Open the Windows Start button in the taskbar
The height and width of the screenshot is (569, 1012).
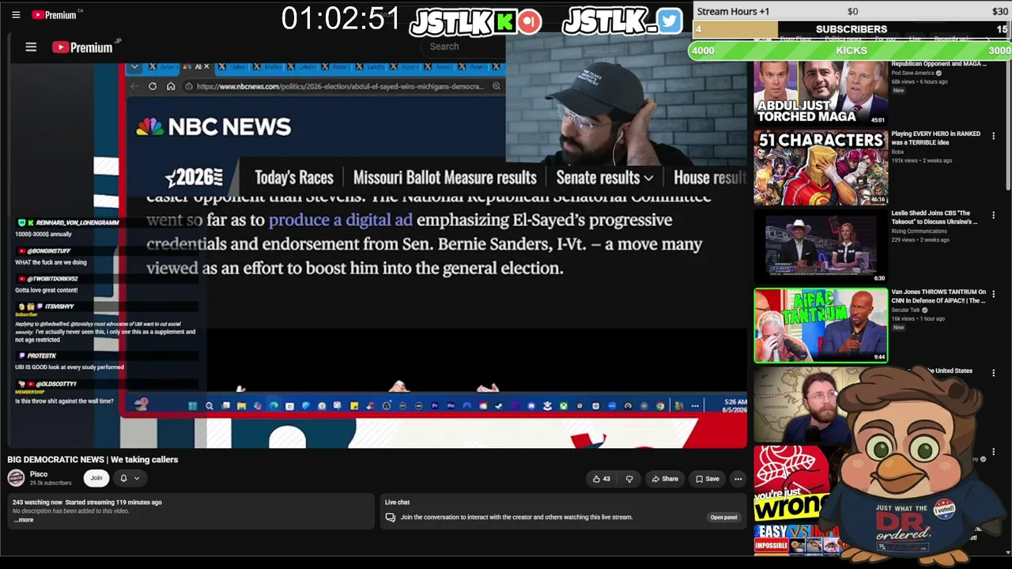coord(192,405)
